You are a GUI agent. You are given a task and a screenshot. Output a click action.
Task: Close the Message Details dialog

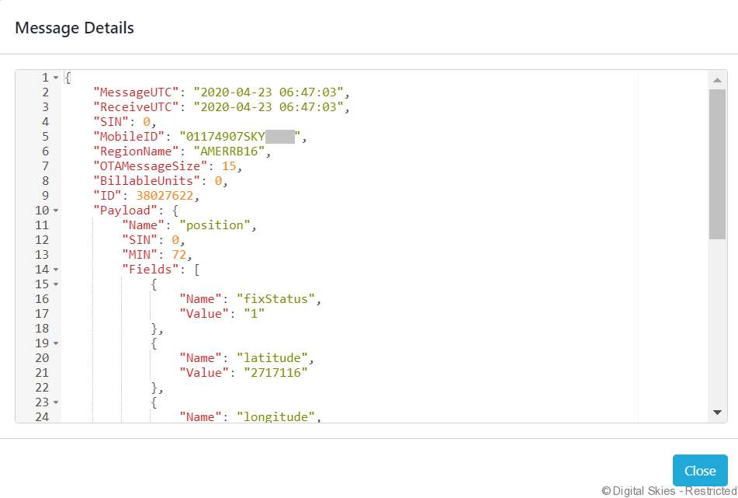(x=699, y=471)
